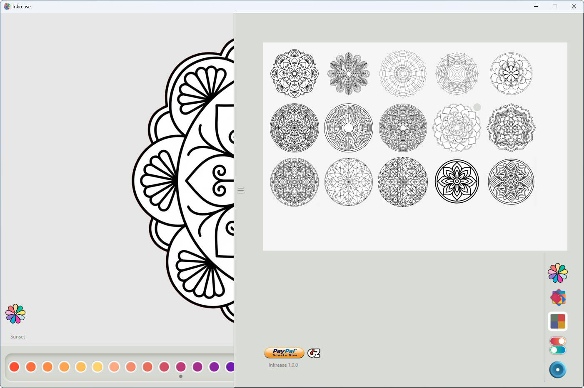584x388 pixels.
Task: Pick the first red-orange color swatch
Action: tap(14, 367)
